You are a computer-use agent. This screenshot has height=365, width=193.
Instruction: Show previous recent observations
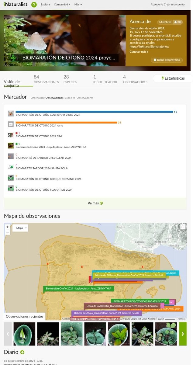pos(8,334)
